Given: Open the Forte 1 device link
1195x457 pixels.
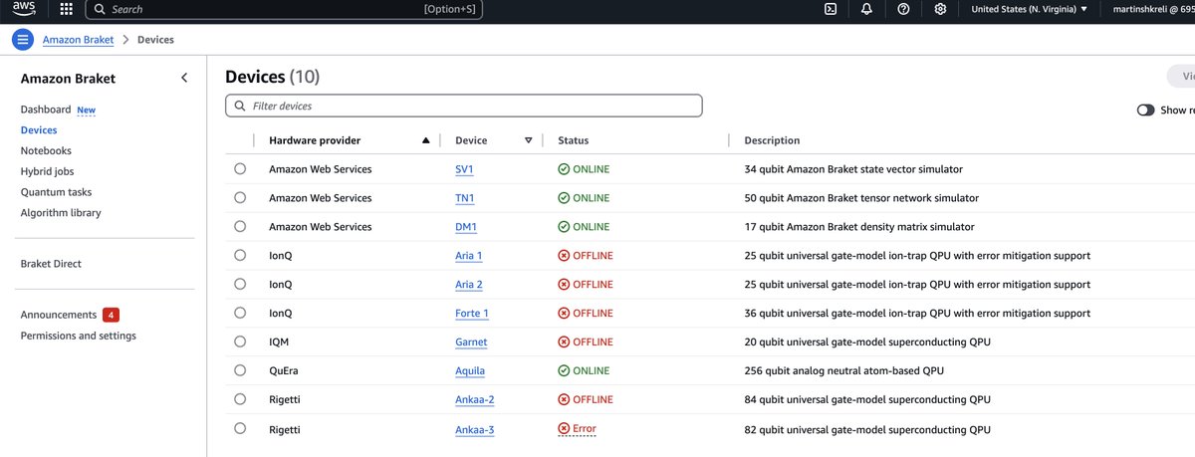Looking at the screenshot, I should 472,314.
